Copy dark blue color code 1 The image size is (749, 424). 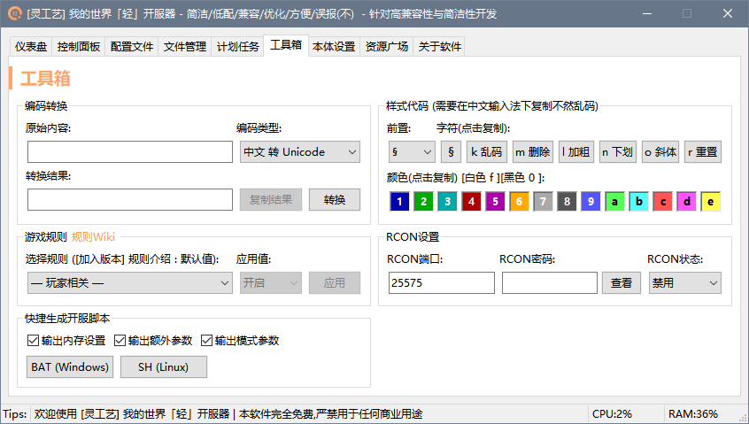coord(399,202)
